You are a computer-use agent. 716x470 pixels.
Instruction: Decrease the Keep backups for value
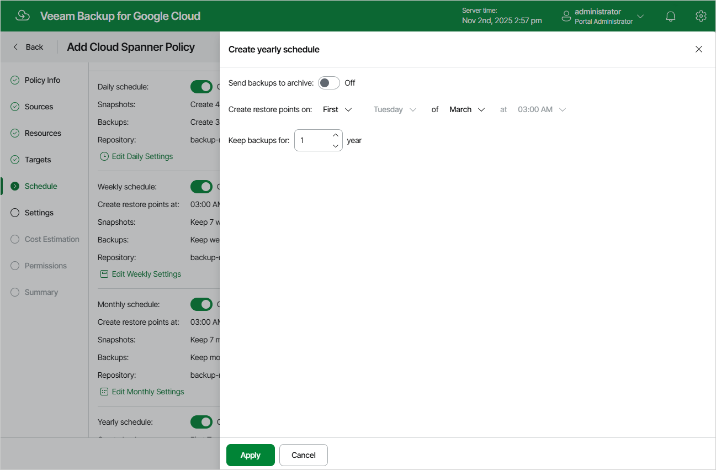click(x=336, y=146)
